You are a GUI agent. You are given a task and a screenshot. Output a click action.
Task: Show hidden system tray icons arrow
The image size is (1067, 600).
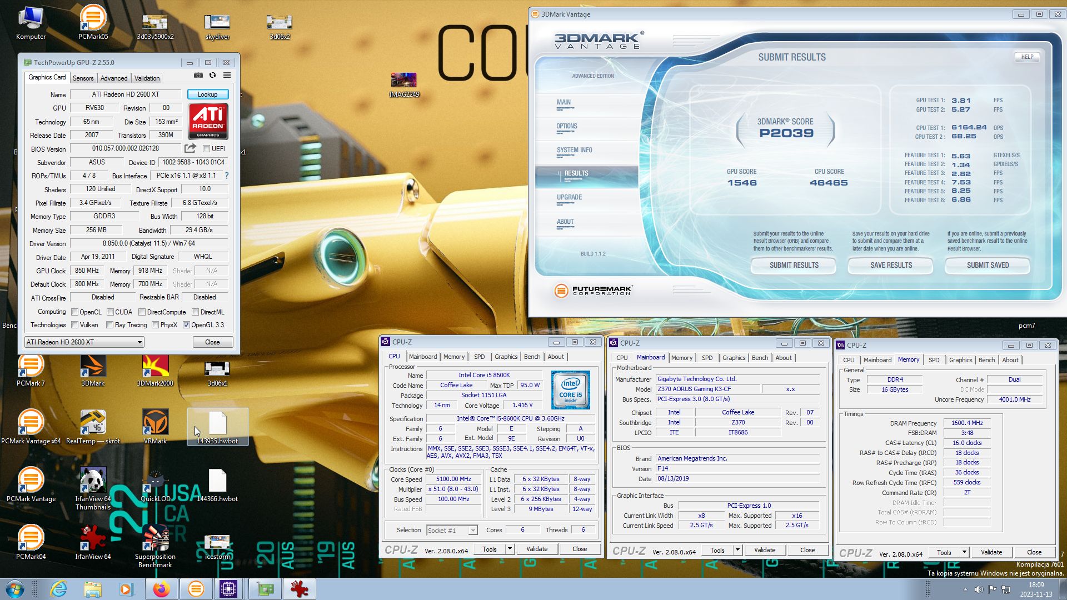coord(965,589)
